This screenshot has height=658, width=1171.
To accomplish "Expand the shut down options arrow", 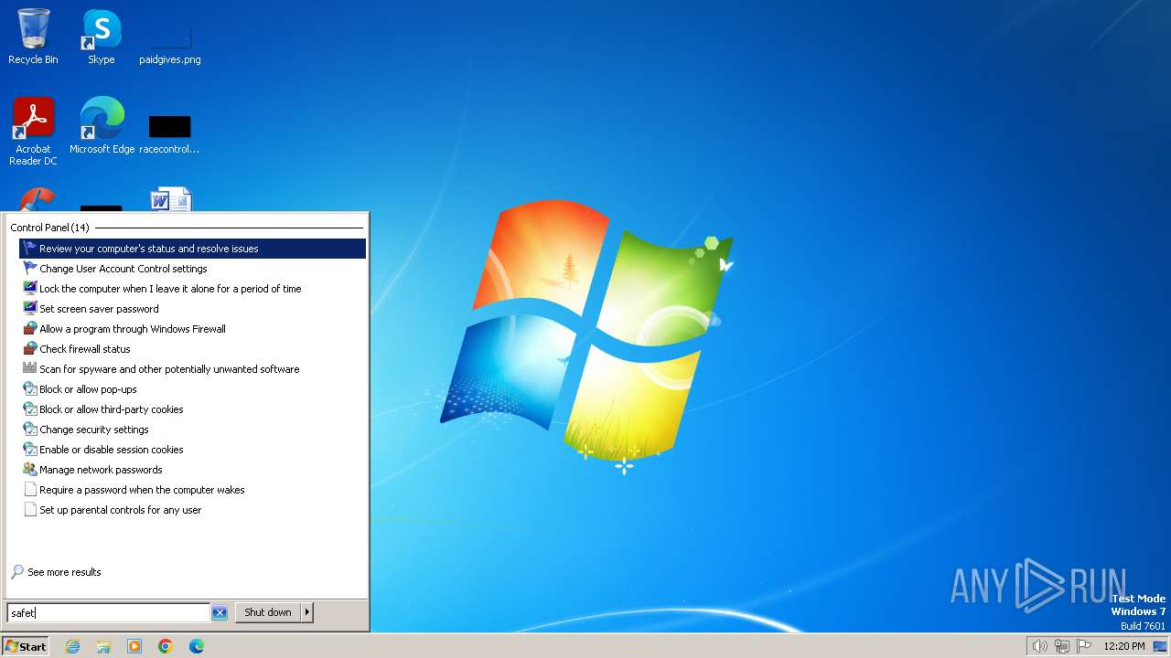I will point(307,612).
